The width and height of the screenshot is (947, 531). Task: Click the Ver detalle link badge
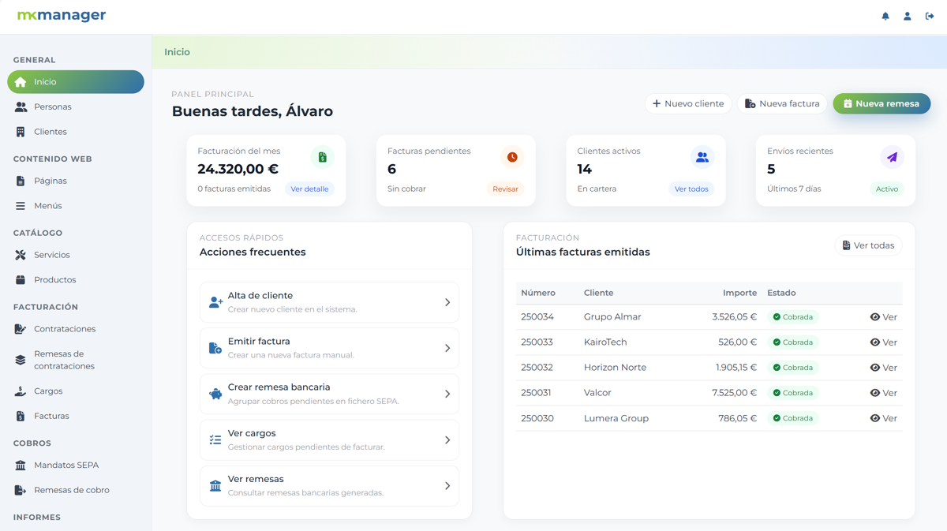tap(309, 189)
